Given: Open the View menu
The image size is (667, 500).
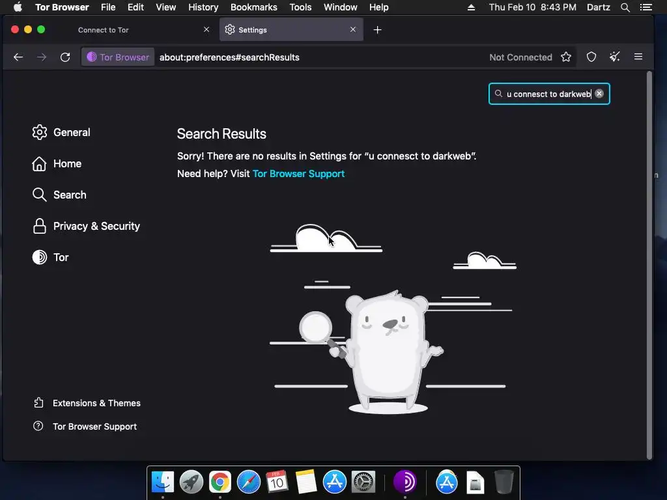Looking at the screenshot, I should pos(166,7).
